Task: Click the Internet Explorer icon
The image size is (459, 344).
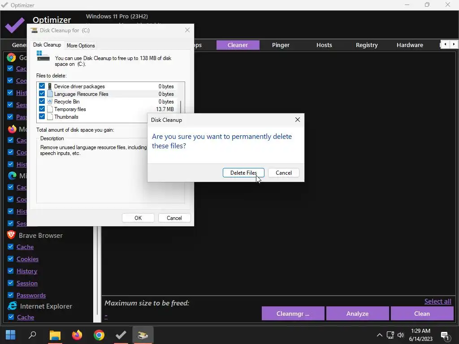Action: pos(12,306)
